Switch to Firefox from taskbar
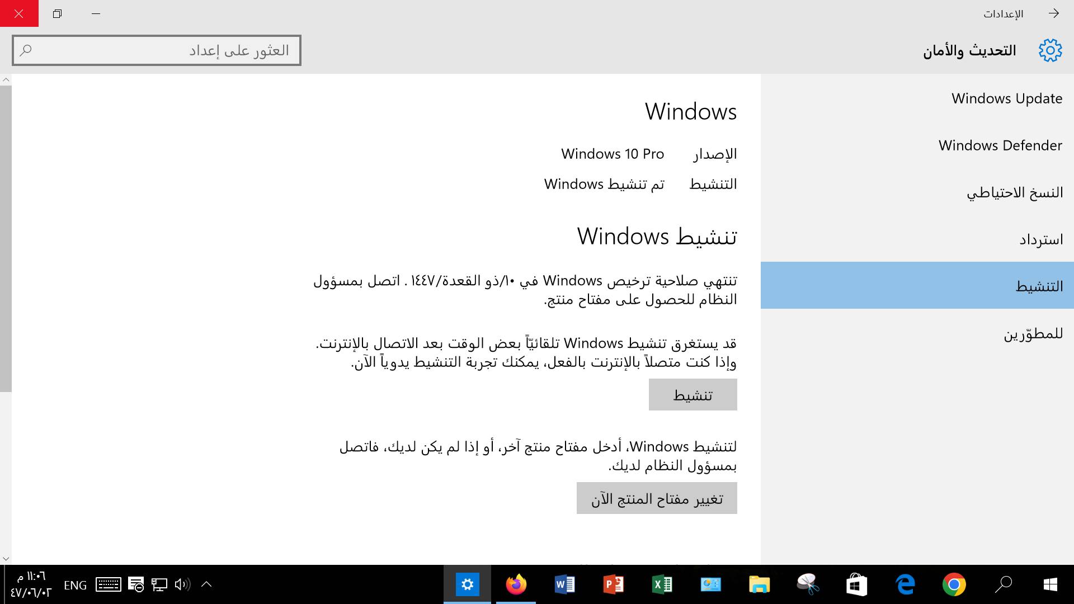The height and width of the screenshot is (604, 1074). pos(516,584)
